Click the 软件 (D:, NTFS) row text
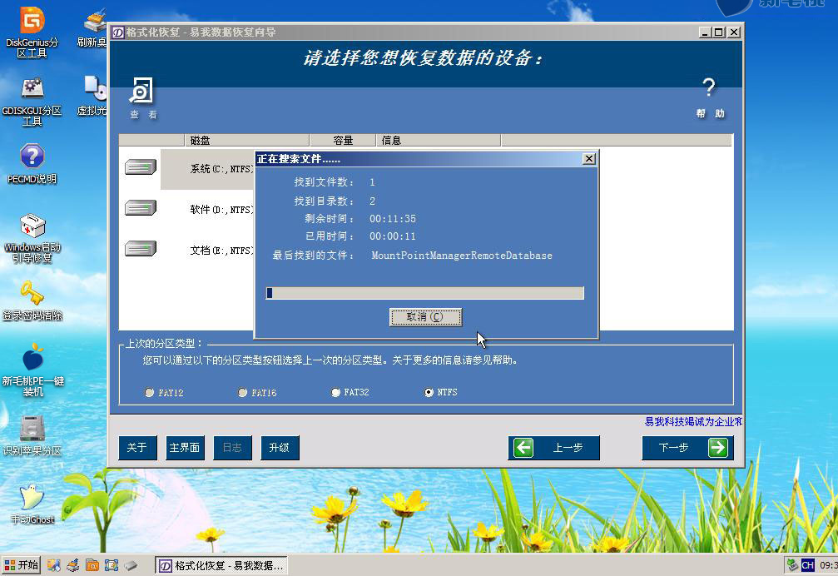Screen dimensions: 838x576 pos(221,210)
